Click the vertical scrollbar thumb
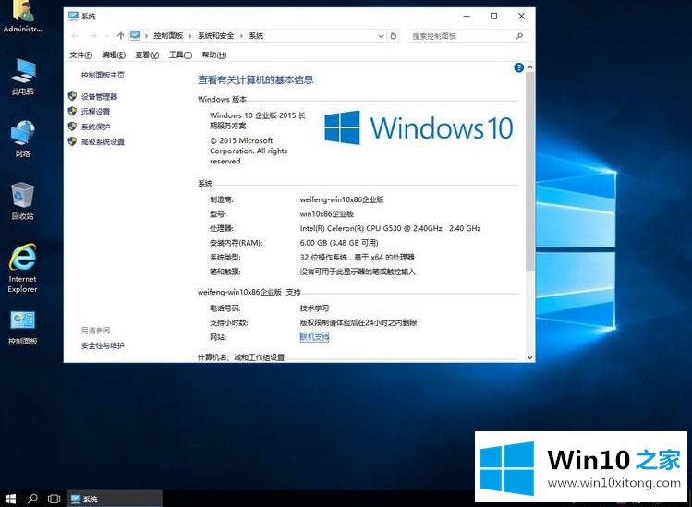Viewport: 692px width, 507px height. (x=530, y=171)
